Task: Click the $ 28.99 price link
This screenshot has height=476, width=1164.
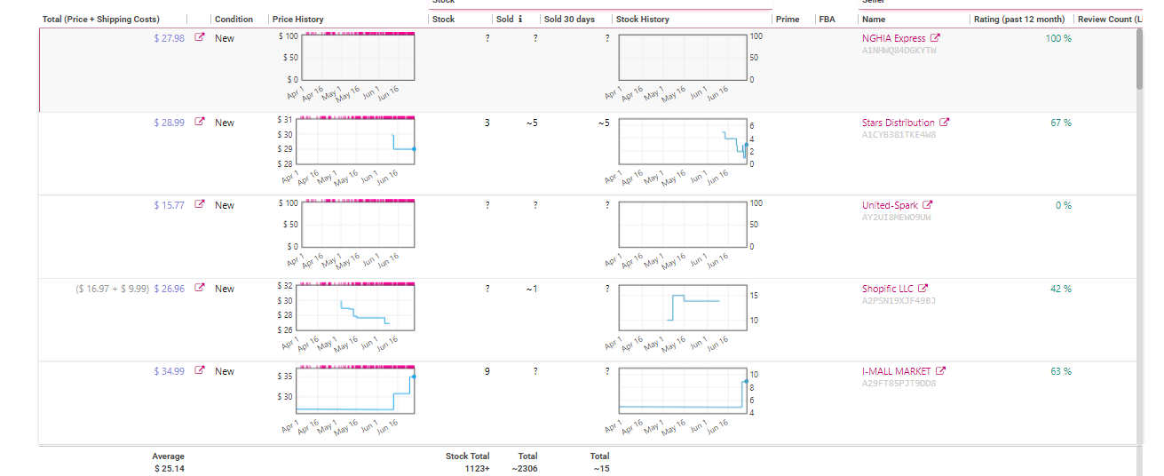Action: (x=169, y=123)
